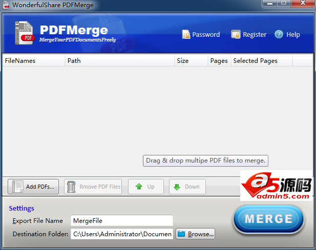Sort by Pages column header
Image resolution: width=316 pixels, height=250 pixels.
(x=219, y=60)
